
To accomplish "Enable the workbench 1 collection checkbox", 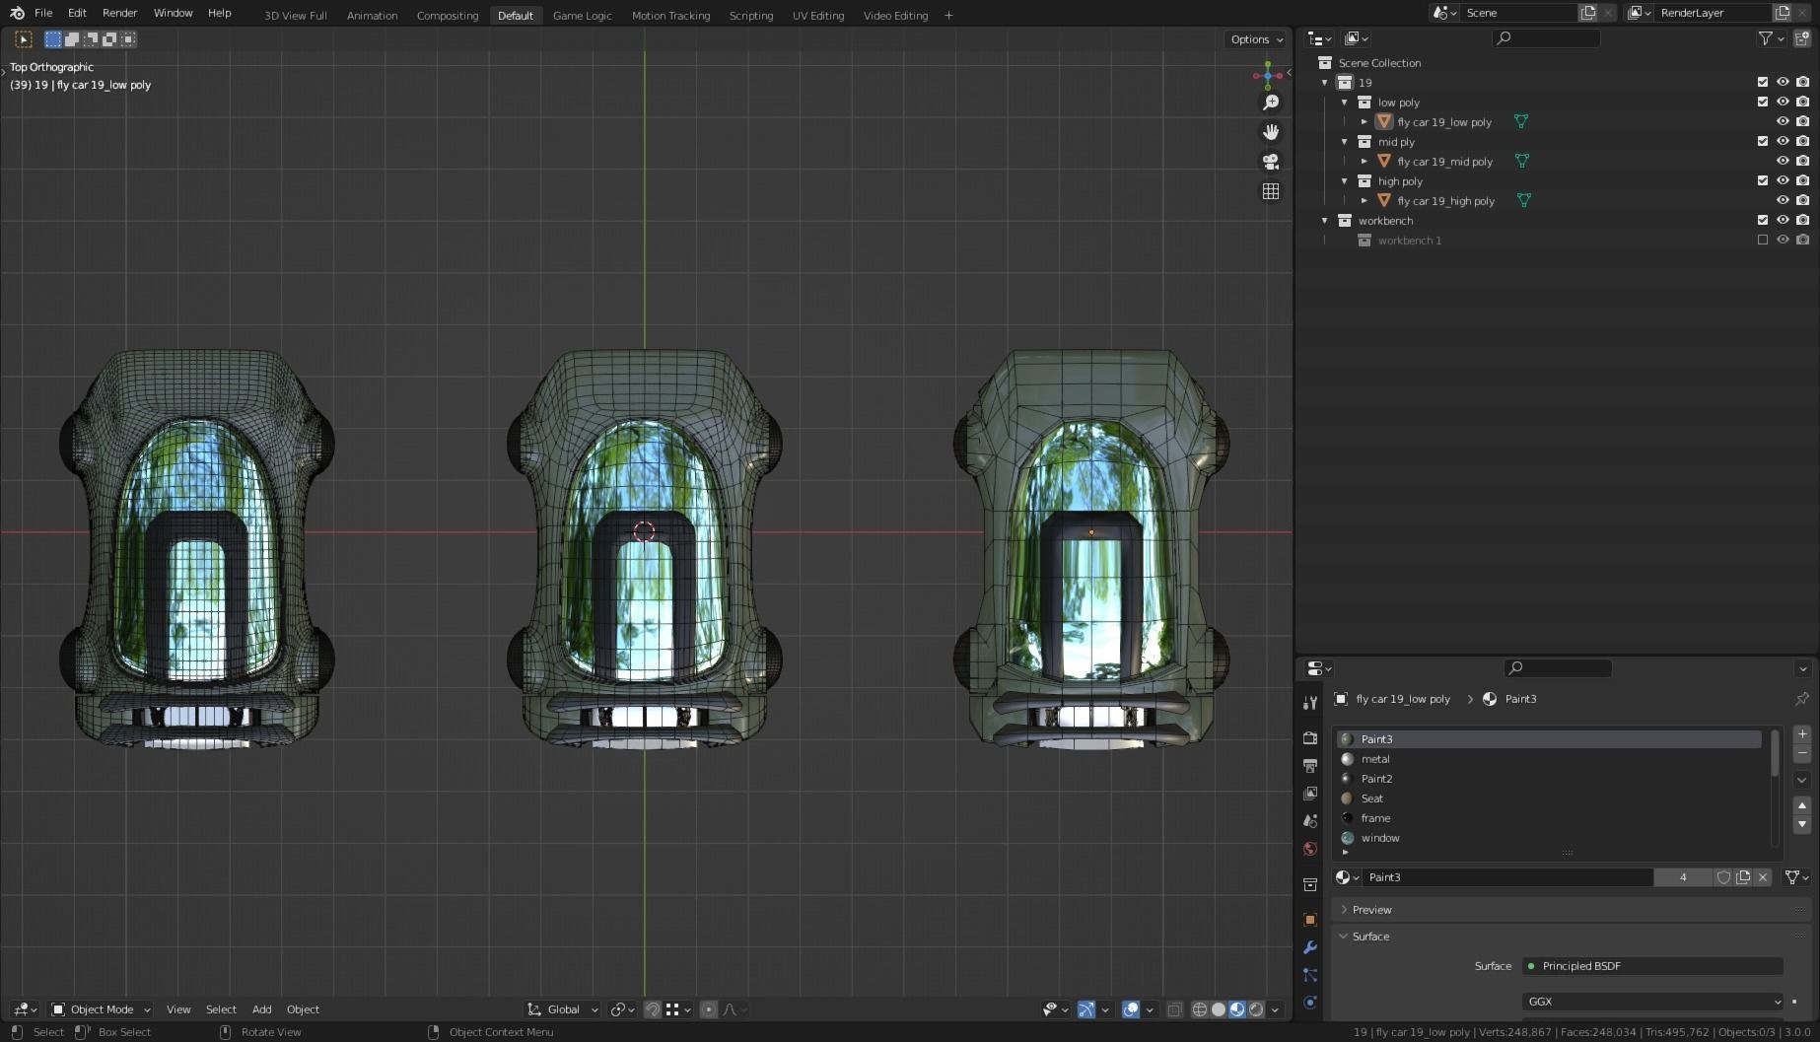I will [1763, 240].
